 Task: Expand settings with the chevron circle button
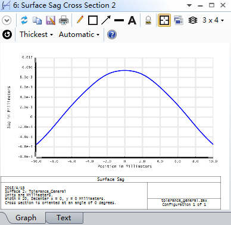click(7, 20)
